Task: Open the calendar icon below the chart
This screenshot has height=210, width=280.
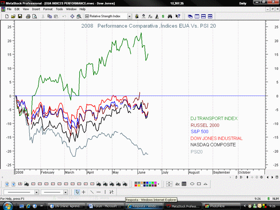Action: point(277,177)
